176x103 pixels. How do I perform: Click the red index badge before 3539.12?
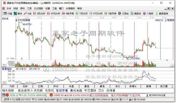point(7,95)
